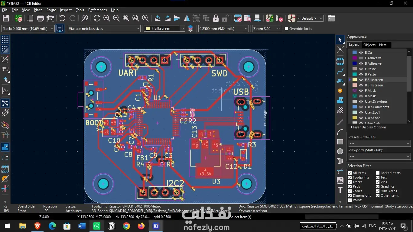
Task: Select the Draw Circle tool
Action: tap(340, 151)
